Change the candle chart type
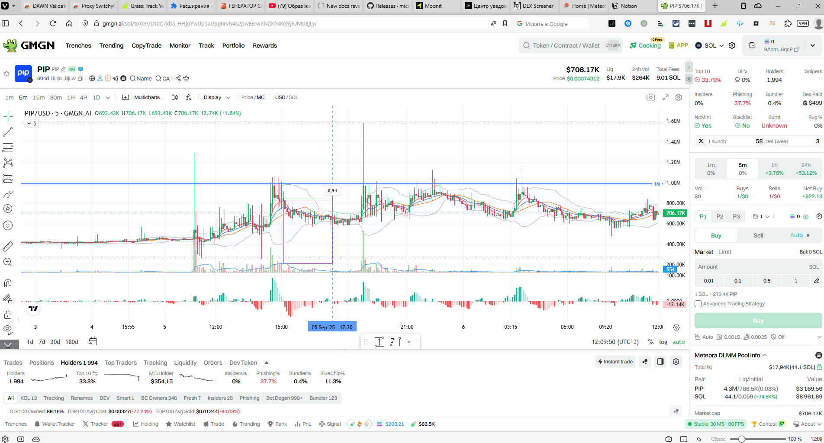Viewport: 824px width, 443px height. (174, 97)
